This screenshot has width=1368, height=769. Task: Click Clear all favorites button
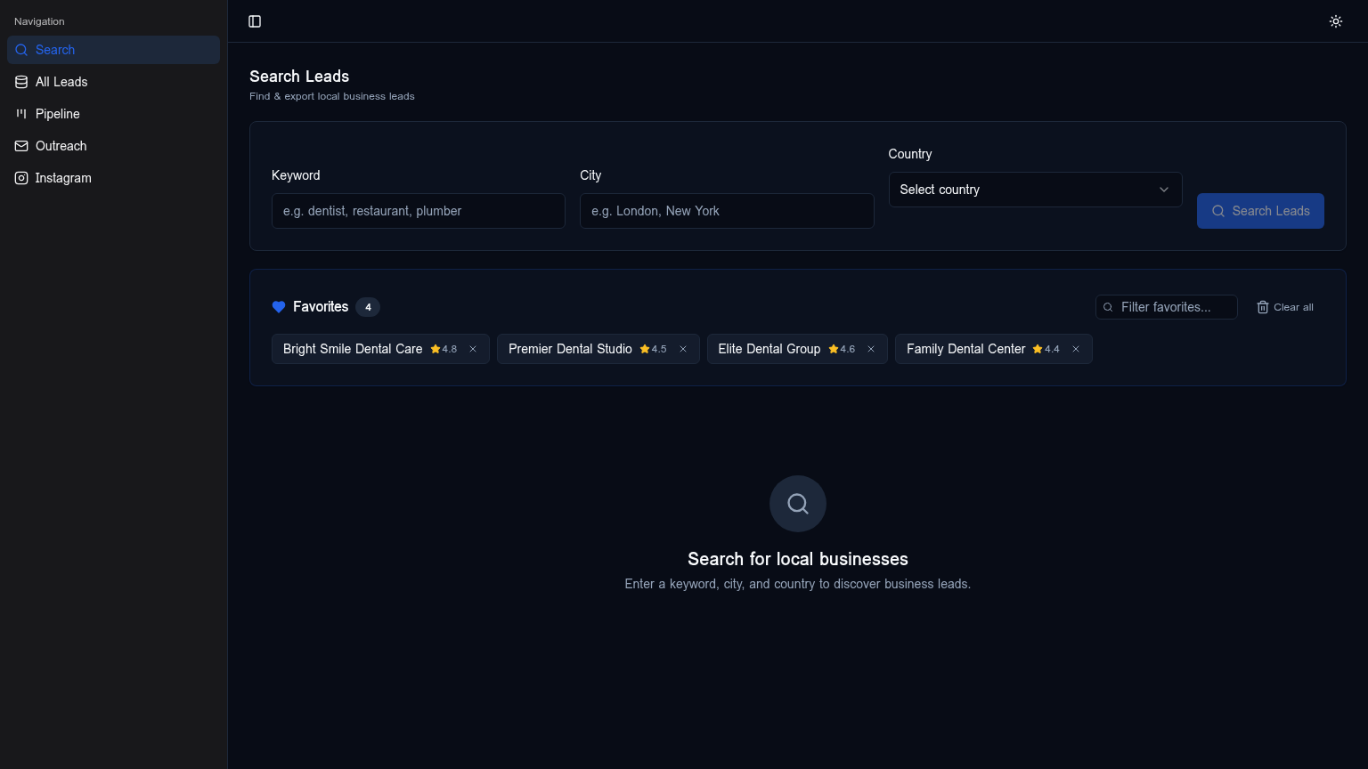pos(1284,307)
